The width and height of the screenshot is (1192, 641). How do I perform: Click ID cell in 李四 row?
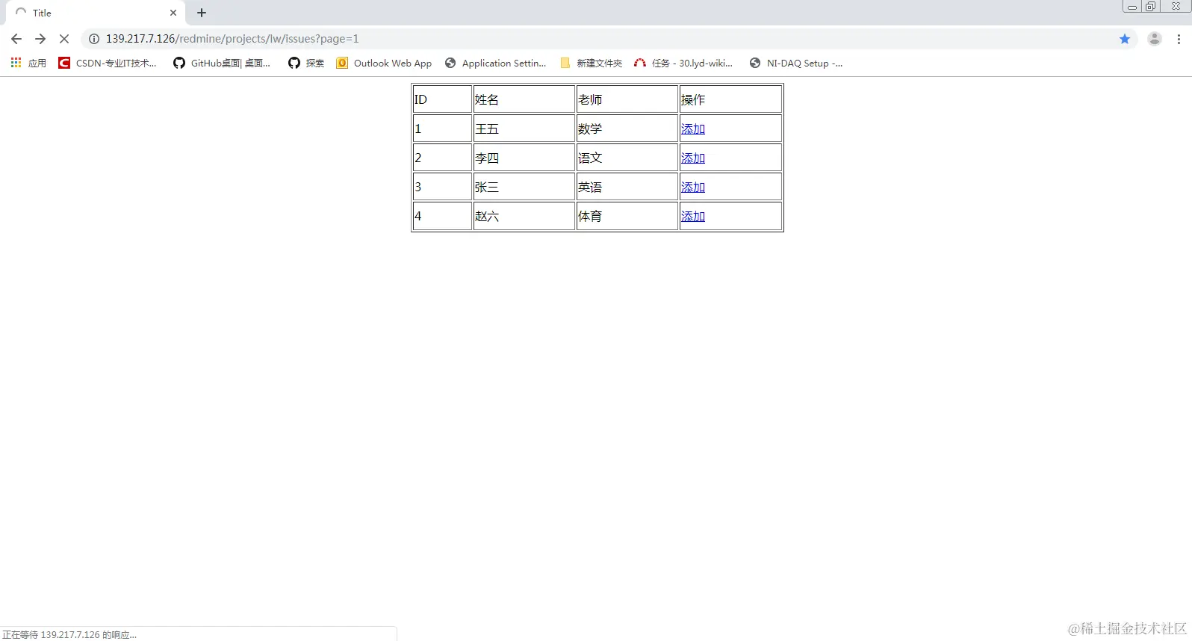(x=442, y=158)
